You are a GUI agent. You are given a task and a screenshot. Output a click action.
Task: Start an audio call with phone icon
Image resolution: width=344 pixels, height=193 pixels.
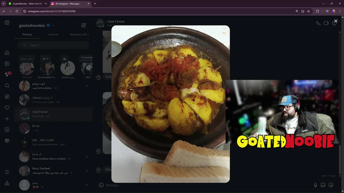(x=318, y=23)
